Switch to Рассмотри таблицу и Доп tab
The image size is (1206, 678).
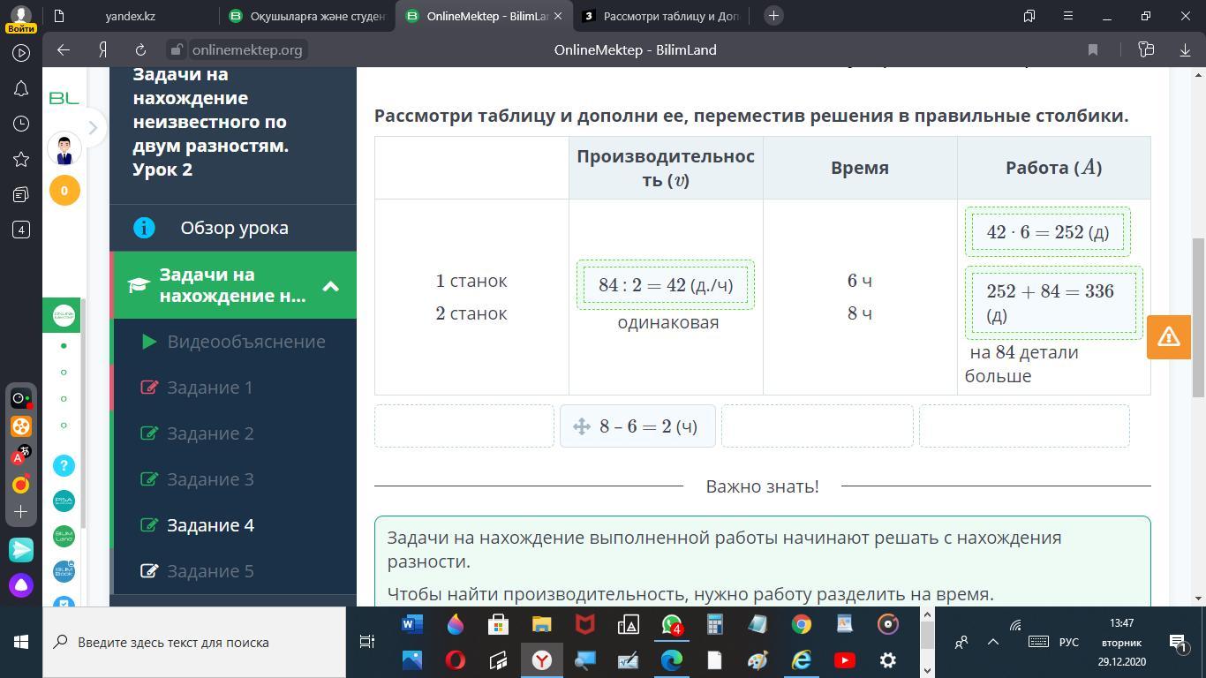[661, 16]
